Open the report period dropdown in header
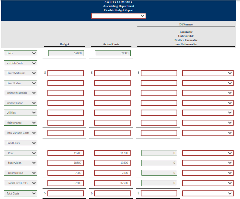240x199 pixels. pyautogui.click(x=119, y=16)
